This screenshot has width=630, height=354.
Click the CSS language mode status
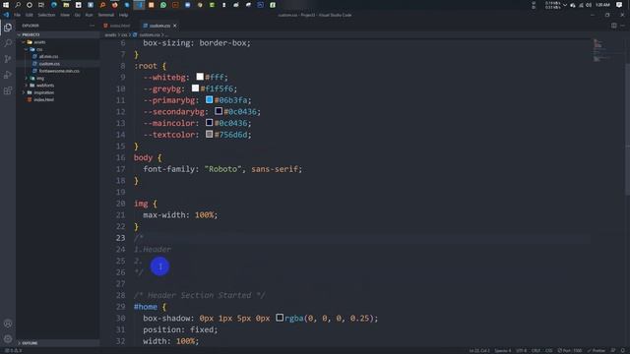549,350
